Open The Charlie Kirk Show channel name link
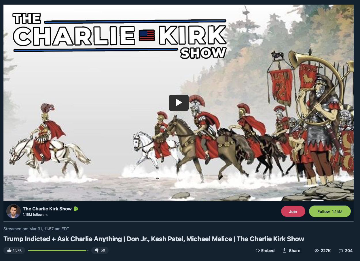 pyautogui.click(x=47, y=209)
